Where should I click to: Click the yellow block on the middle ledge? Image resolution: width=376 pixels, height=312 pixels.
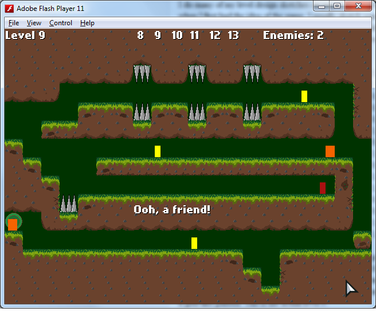click(x=158, y=151)
